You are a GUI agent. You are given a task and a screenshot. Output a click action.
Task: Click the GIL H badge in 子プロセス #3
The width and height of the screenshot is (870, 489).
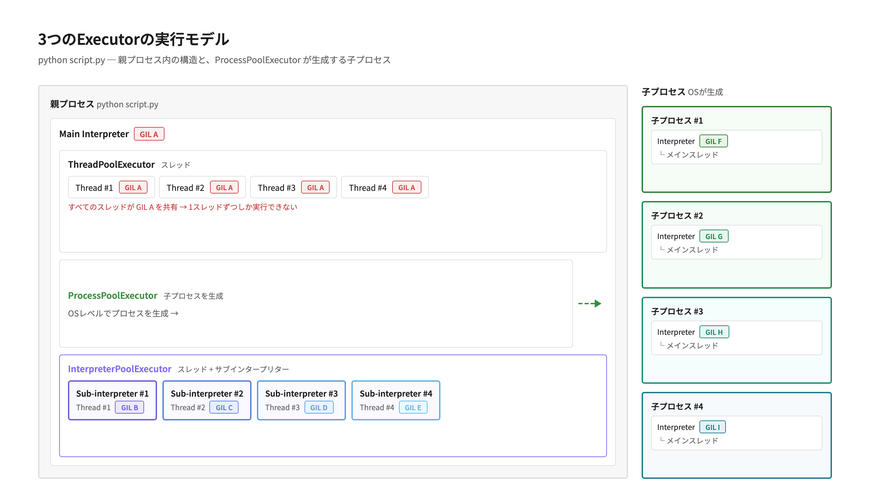(x=714, y=332)
